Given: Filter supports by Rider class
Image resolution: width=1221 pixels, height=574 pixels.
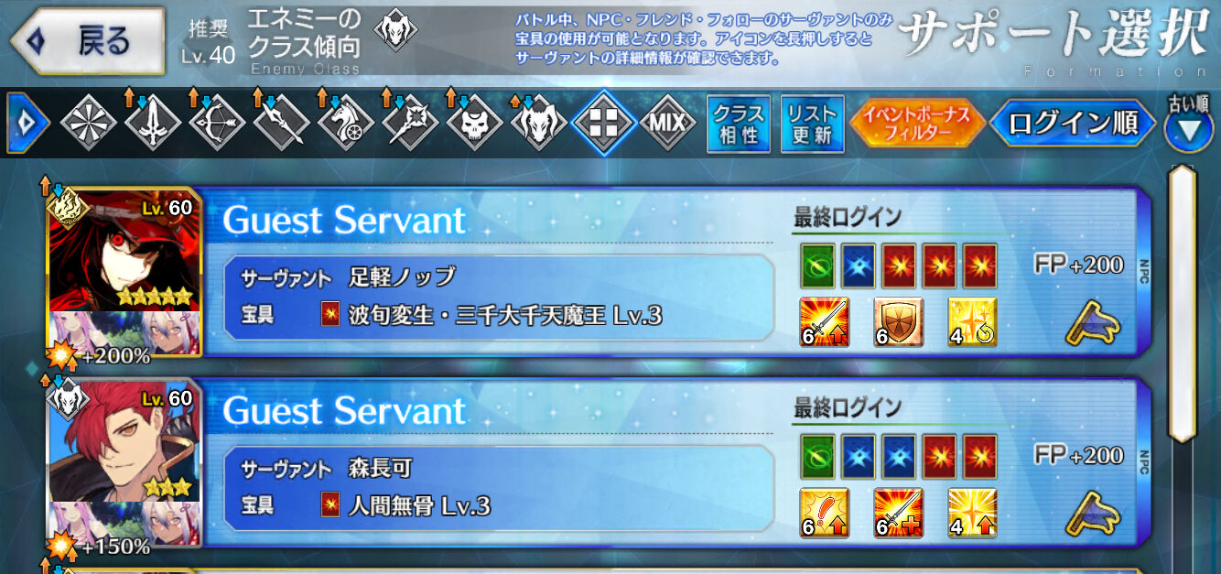Looking at the screenshot, I should click(345, 124).
